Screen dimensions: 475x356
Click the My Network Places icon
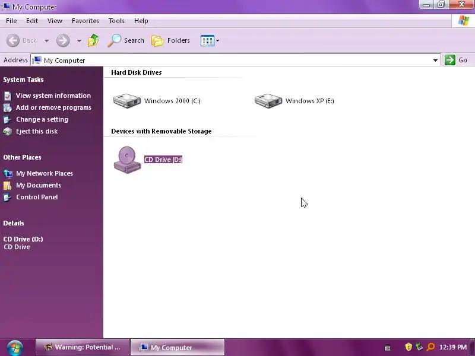tap(8, 173)
